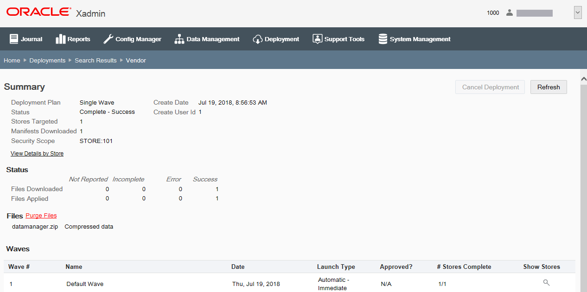Click the Config Manager wrench icon

tap(108, 39)
